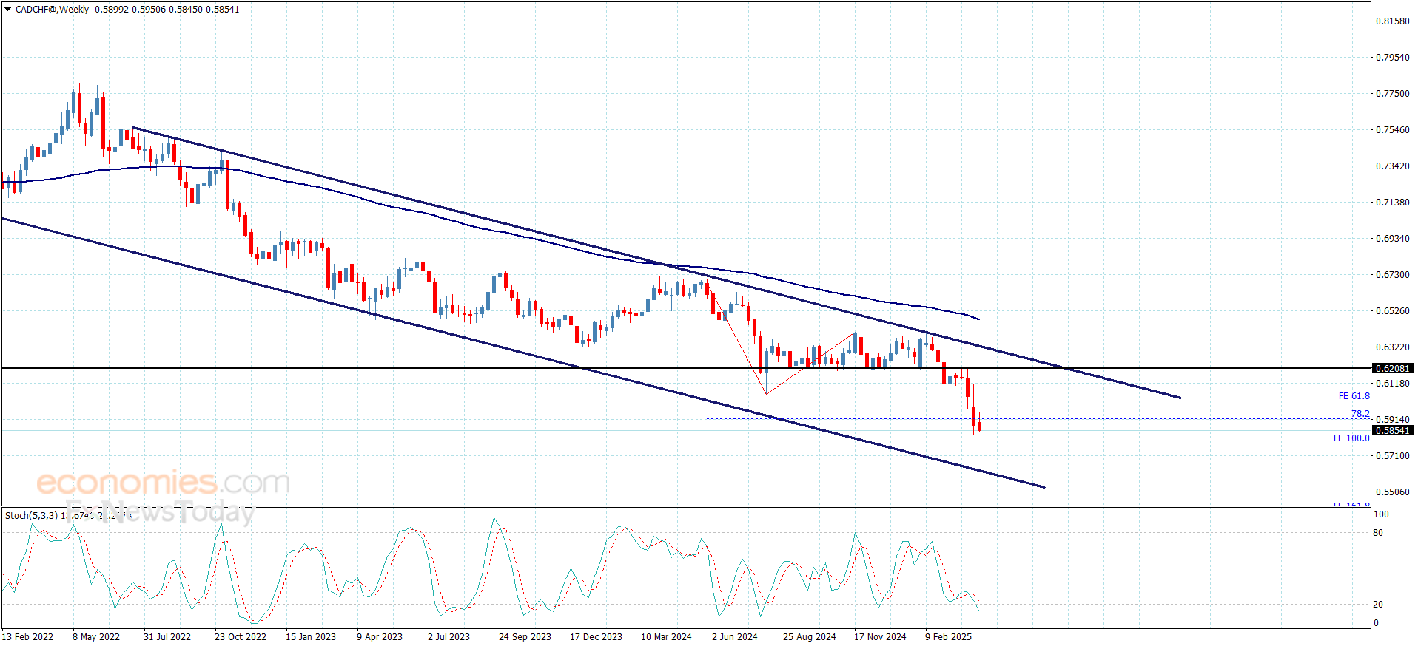Click the 80 level on the Stochastic scale

[1378, 533]
